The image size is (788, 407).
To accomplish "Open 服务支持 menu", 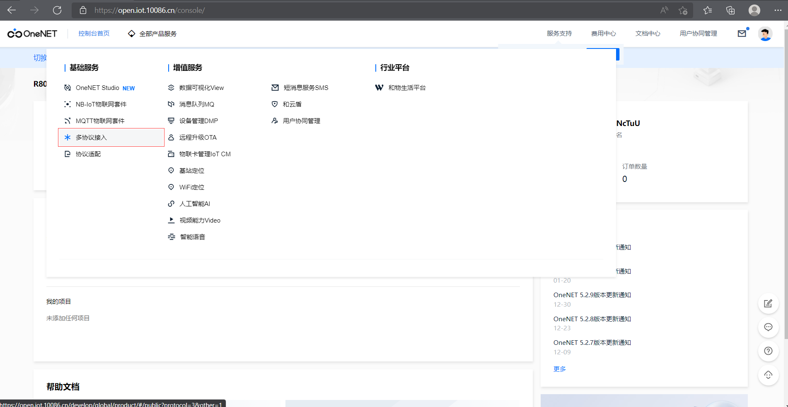I will [559, 34].
